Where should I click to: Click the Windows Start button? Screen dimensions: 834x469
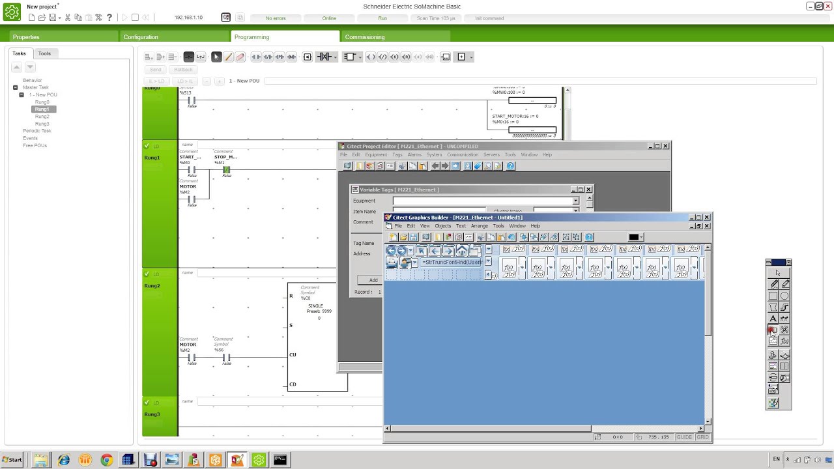pos(12,460)
